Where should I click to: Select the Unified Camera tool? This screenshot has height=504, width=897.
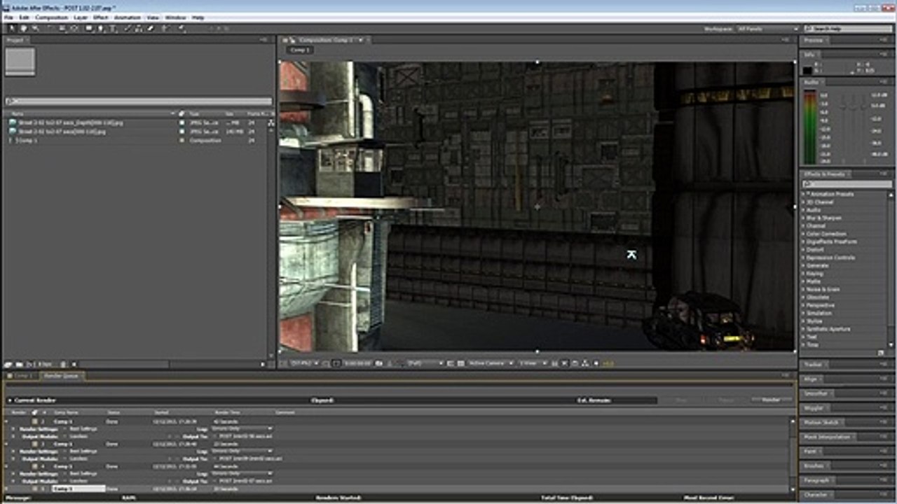point(62,29)
